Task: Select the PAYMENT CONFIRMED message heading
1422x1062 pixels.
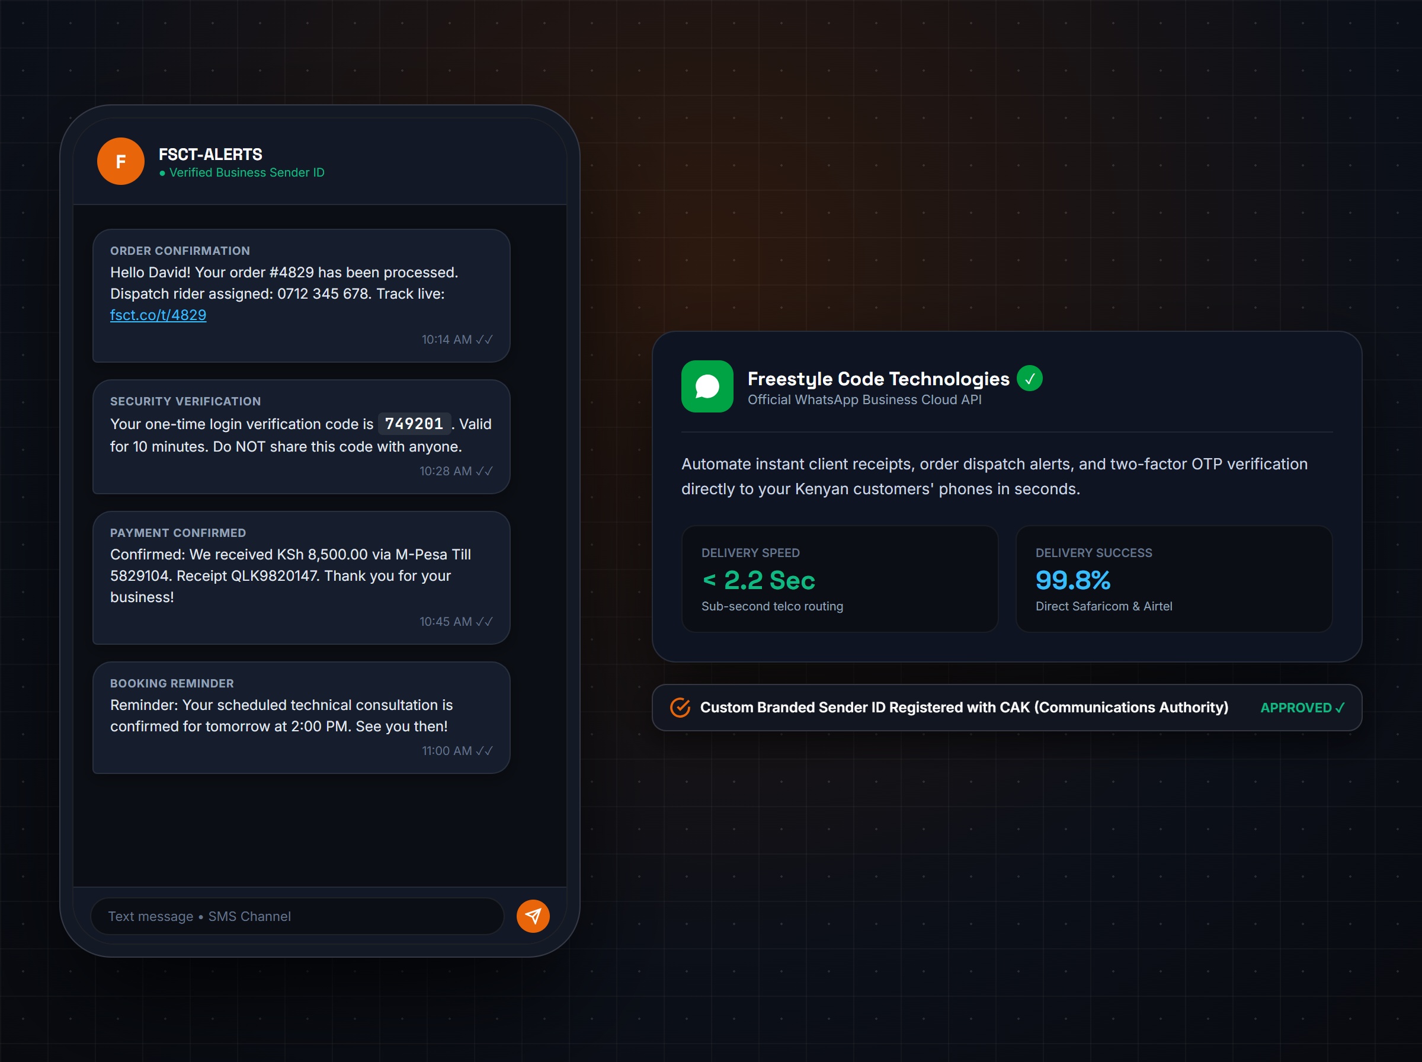Action: click(x=178, y=533)
